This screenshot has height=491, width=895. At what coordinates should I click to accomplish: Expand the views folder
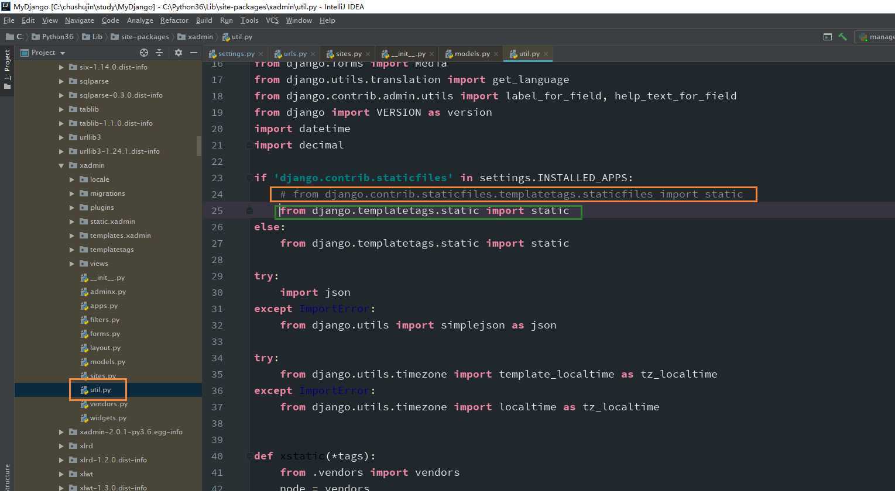coord(72,264)
